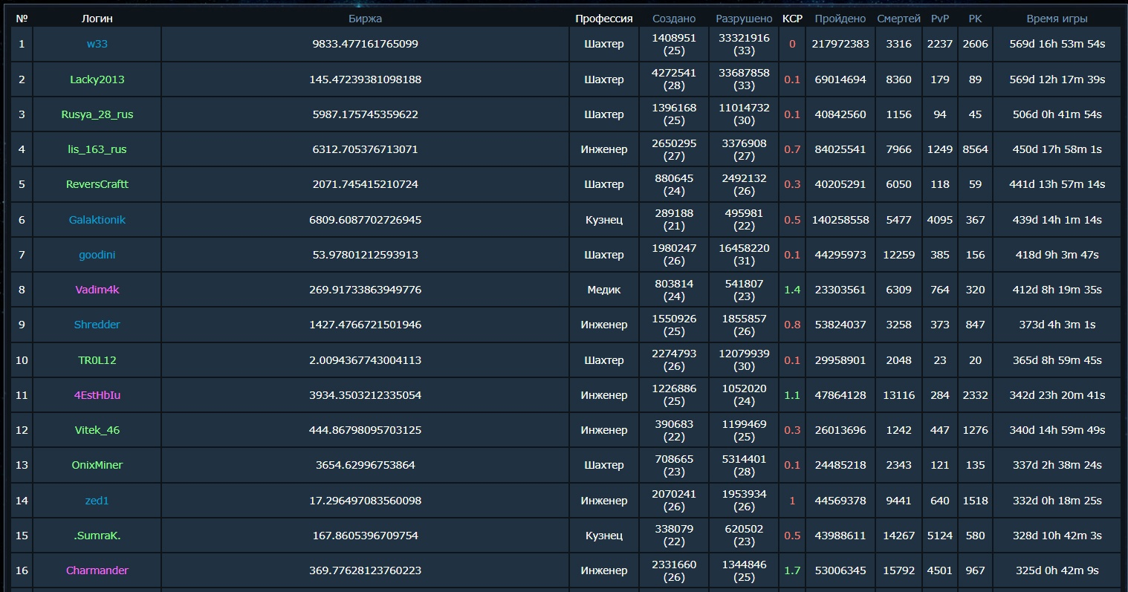Viewport: 1128px width, 592px height.
Task: Click goodini's deaths value 12259
Action: pos(898,255)
